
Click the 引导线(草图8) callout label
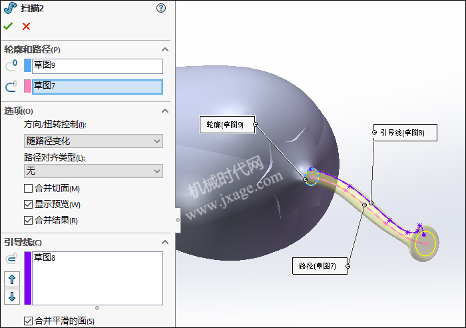[x=405, y=133]
